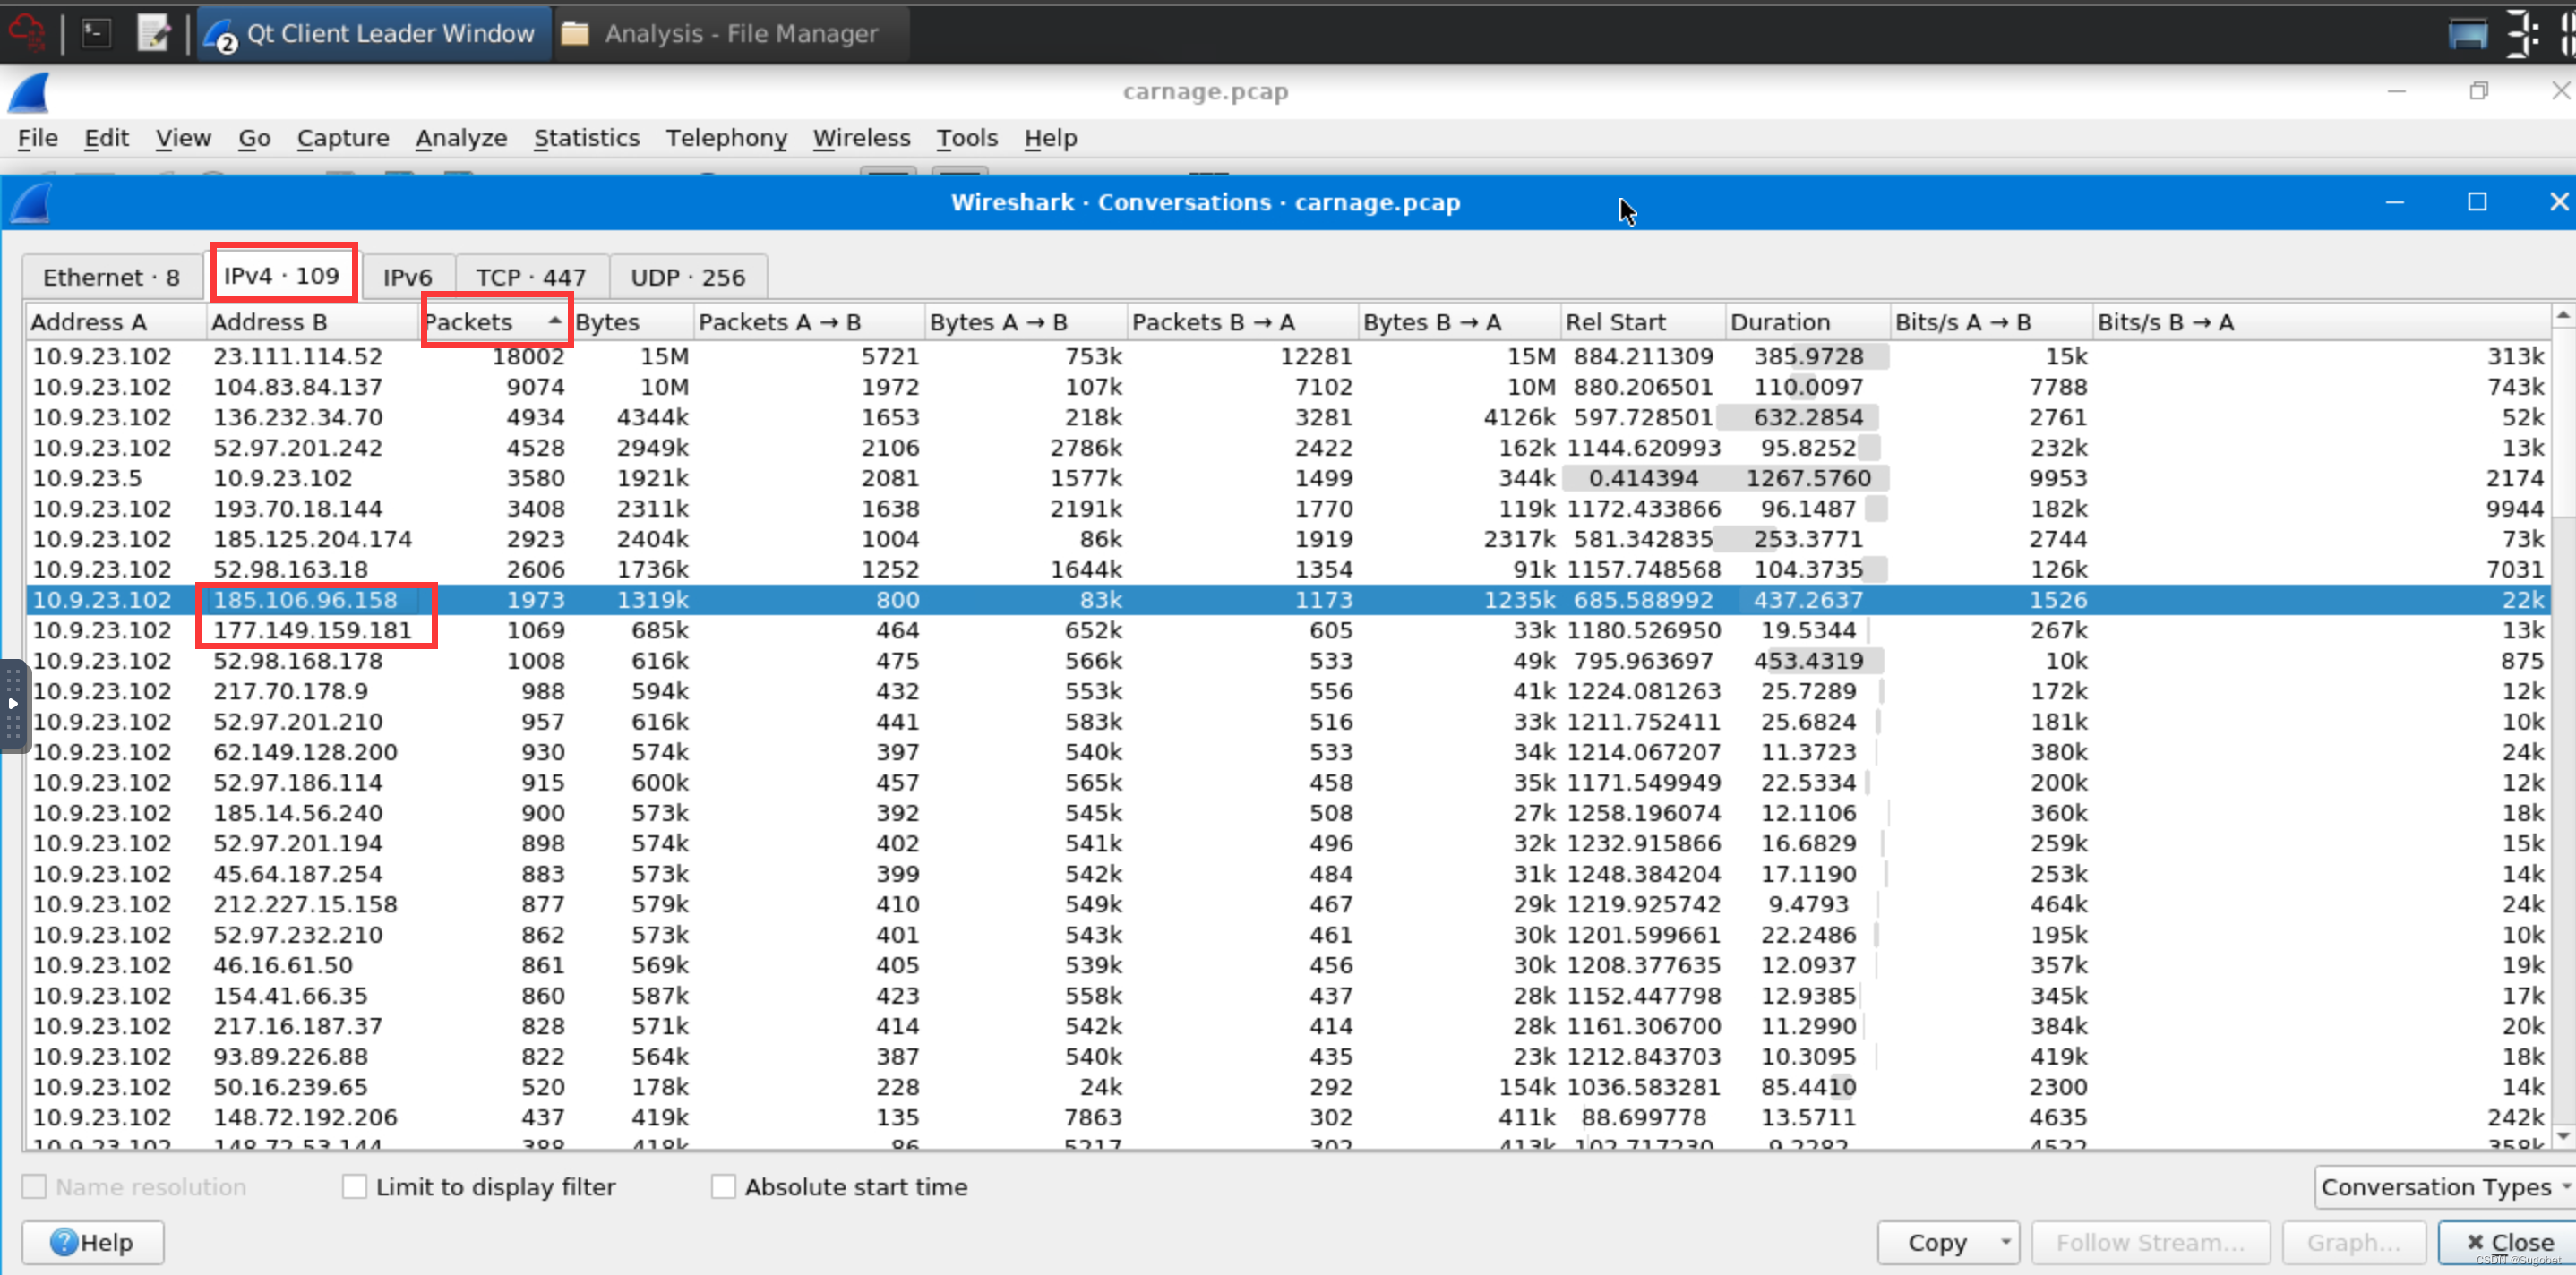This screenshot has width=2576, height=1275.
Task: Select the row with address 217.70.178.9
Action: (x=1288, y=691)
